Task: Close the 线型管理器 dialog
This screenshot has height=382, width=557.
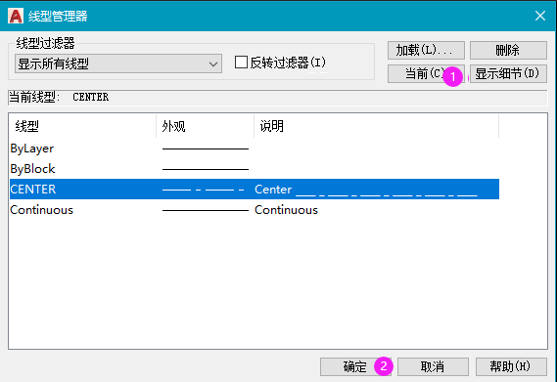Action: [540, 16]
